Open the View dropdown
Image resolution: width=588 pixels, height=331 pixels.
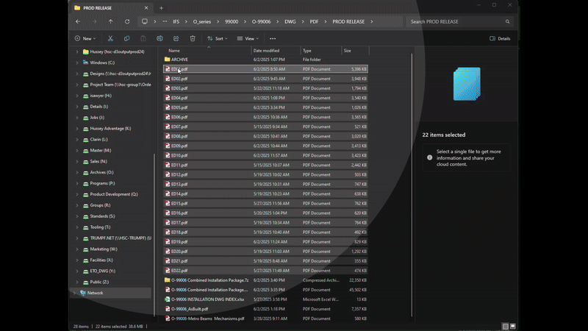248,38
